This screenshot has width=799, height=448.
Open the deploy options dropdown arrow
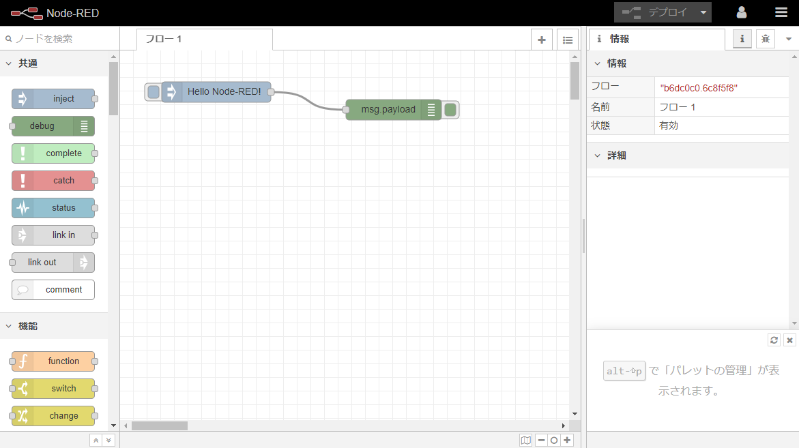pyautogui.click(x=703, y=12)
